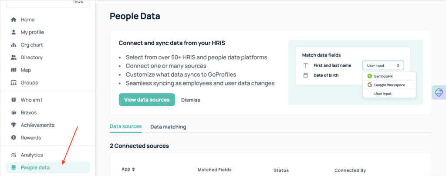Sort by the App column arrows
The width and height of the screenshot is (446, 176).
[x=133, y=169]
